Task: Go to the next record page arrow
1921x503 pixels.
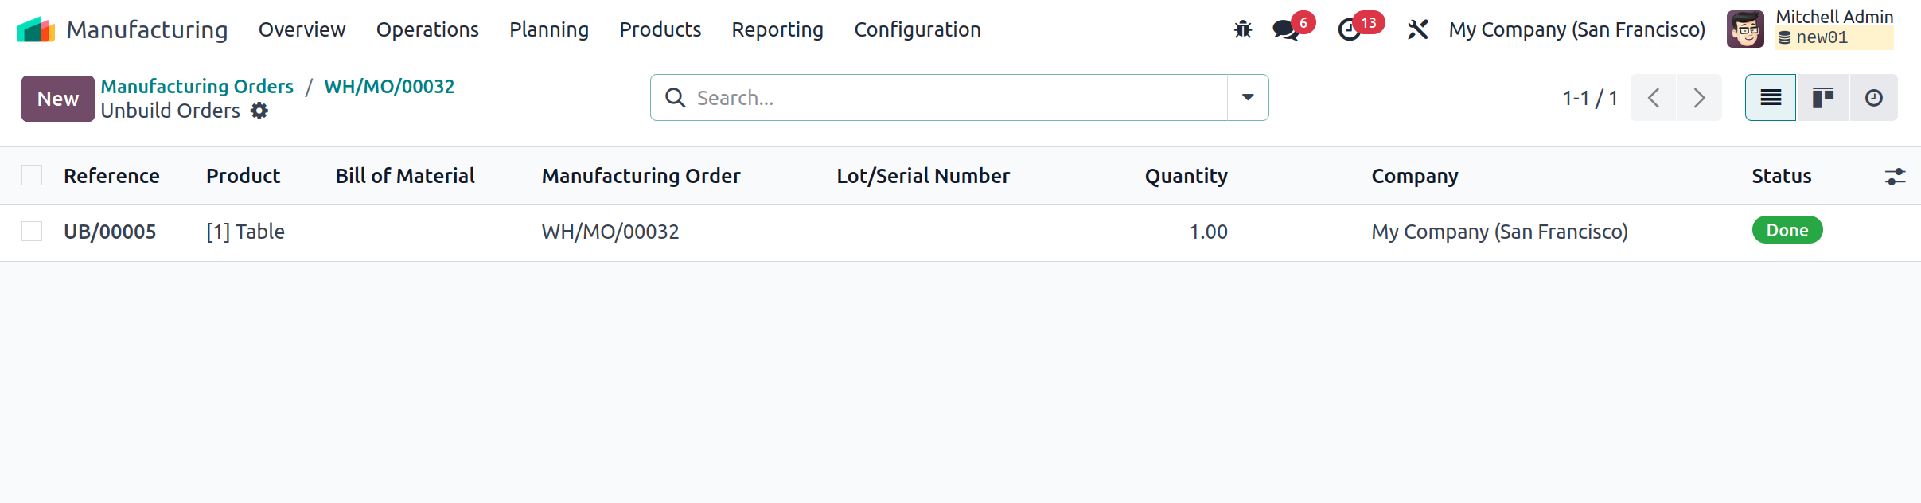Action: pos(1699,98)
